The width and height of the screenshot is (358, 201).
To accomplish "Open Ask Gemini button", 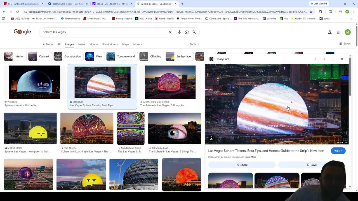I will 318,4.
